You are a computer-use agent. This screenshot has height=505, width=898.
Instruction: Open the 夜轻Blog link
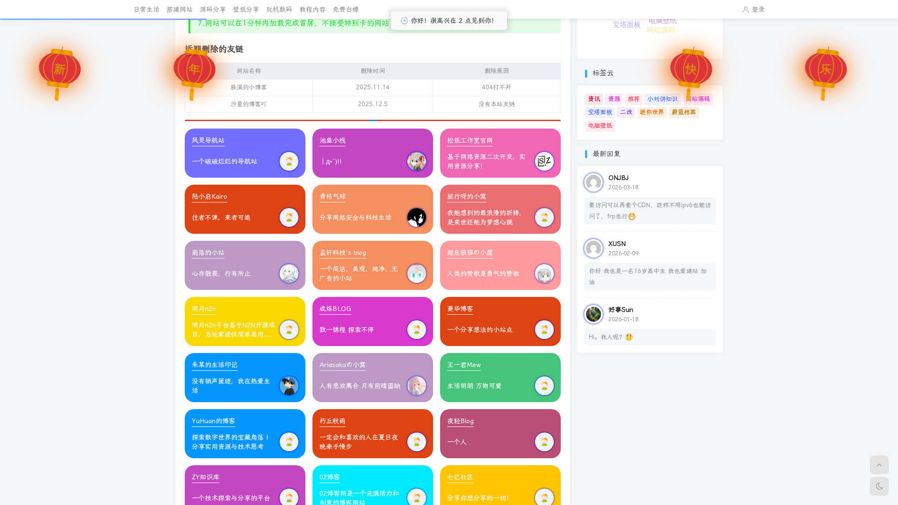point(460,421)
